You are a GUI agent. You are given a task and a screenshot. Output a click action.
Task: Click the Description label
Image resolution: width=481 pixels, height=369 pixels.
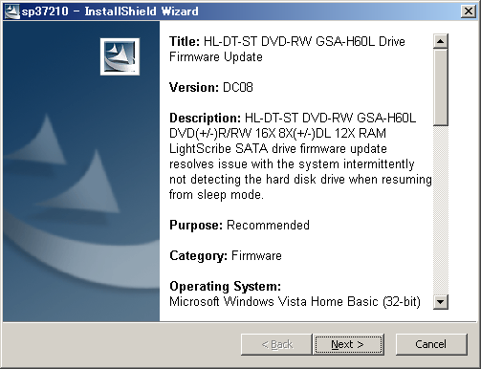coord(205,119)
